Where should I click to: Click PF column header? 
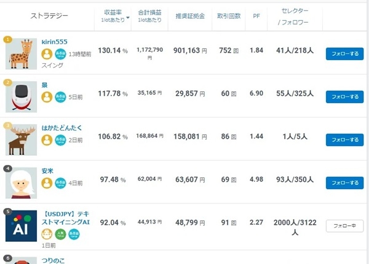click(x=256, y=16)
